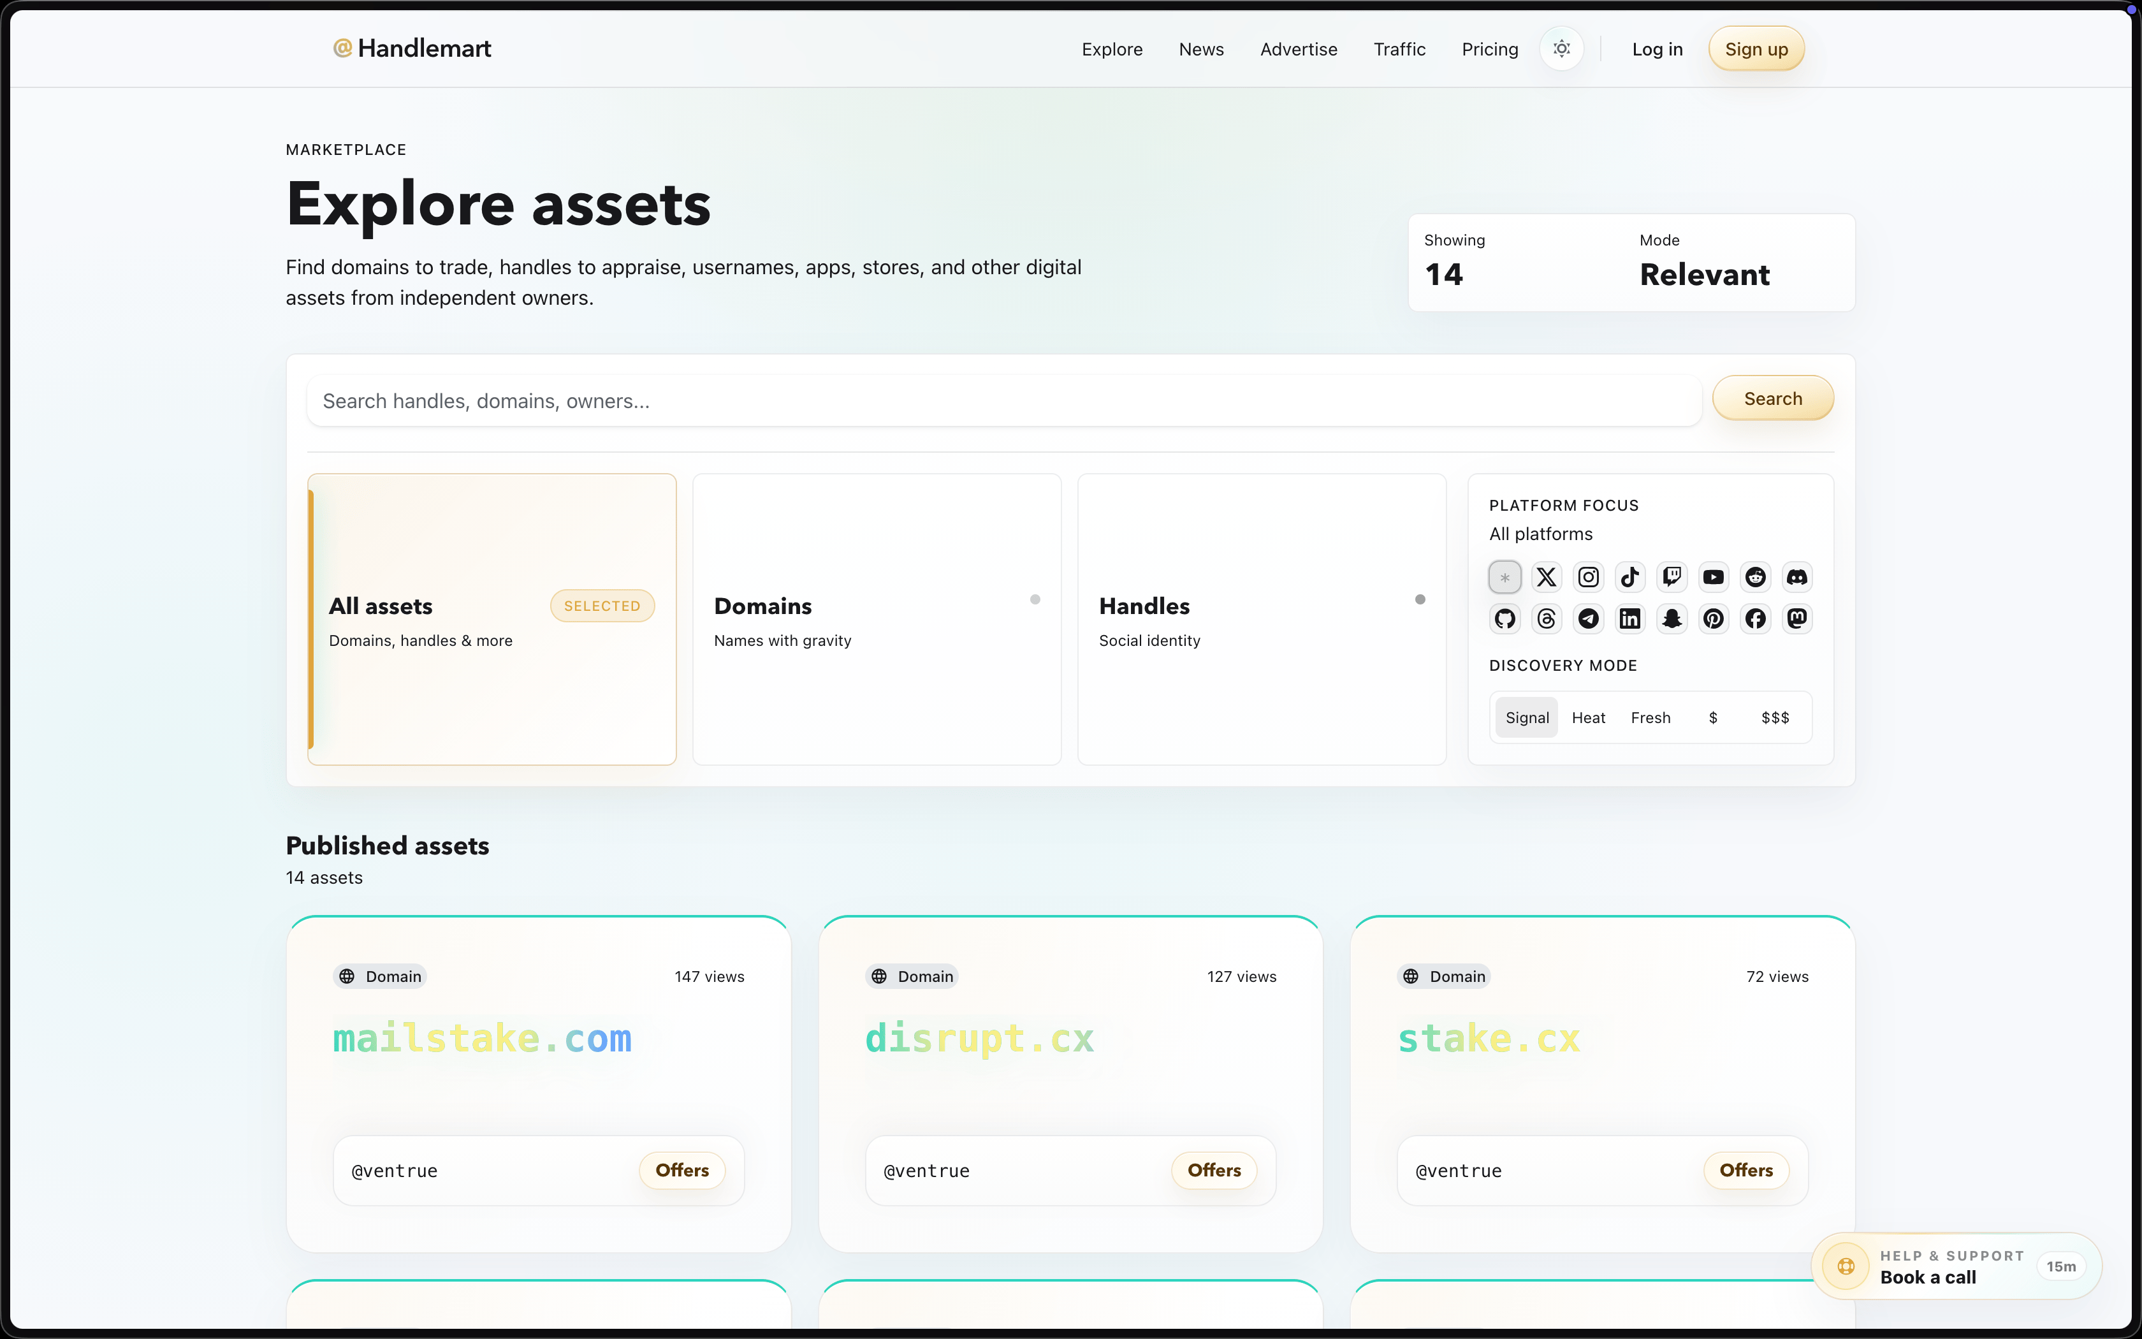Filter by the Threads platform icon
Viewport: 2142px width, 1339px height.
point(1547,619)
